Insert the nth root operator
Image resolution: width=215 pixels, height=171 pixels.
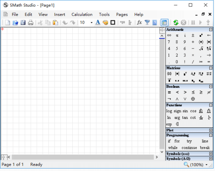point(209,49)
